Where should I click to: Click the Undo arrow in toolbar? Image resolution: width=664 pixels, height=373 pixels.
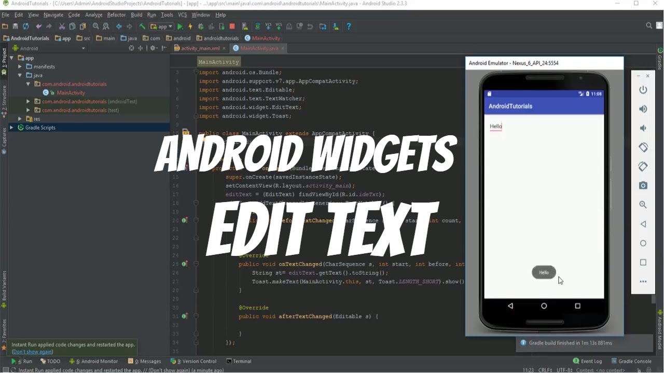pos(38,26)
